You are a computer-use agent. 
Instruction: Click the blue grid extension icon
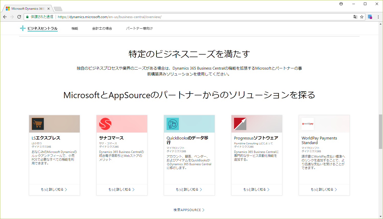click(x=370, y=17)
